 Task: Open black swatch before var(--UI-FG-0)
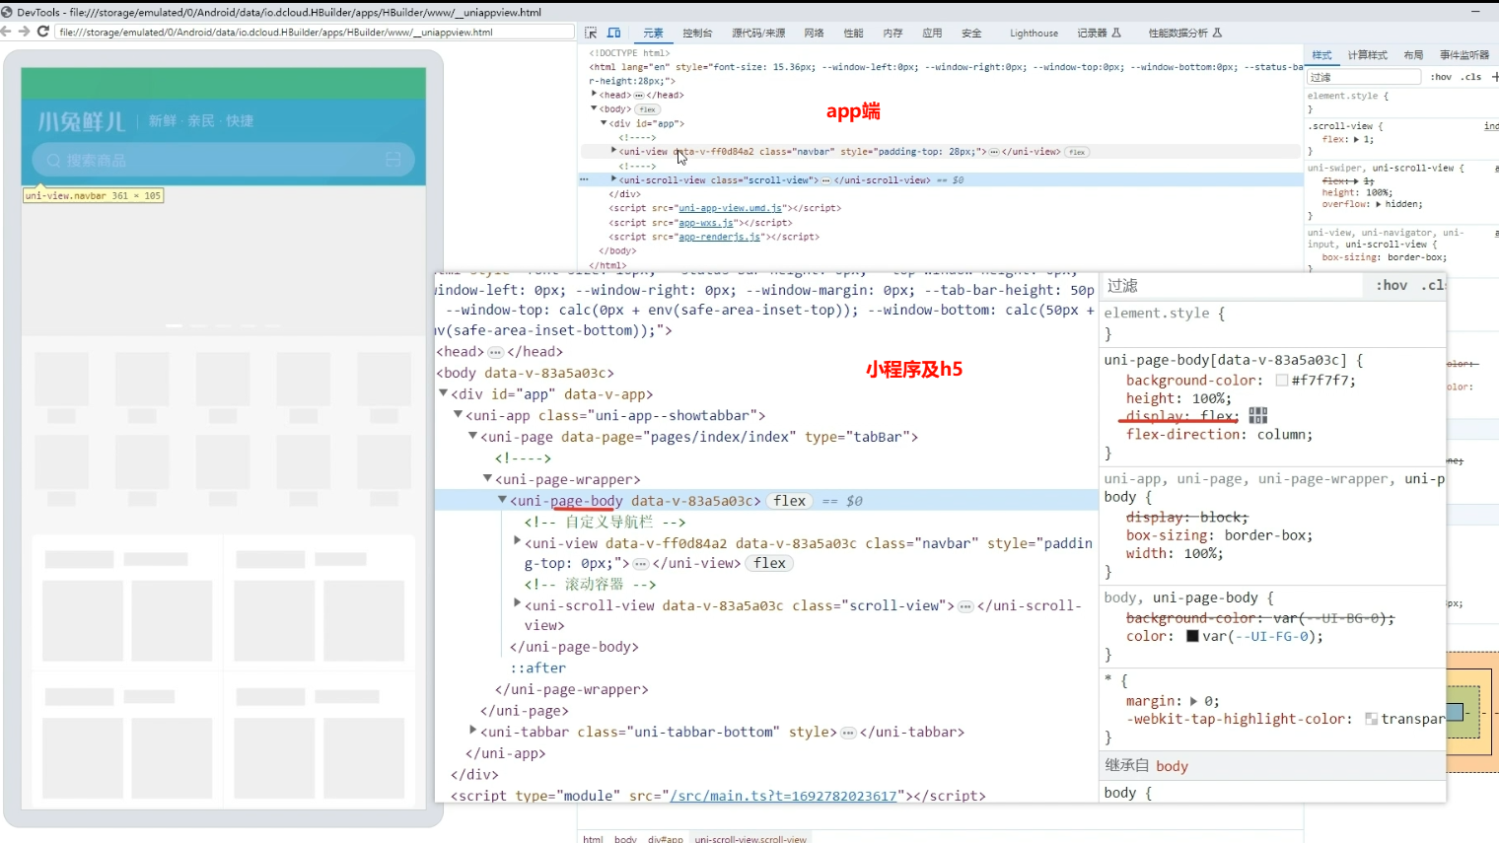[1192, 636]
